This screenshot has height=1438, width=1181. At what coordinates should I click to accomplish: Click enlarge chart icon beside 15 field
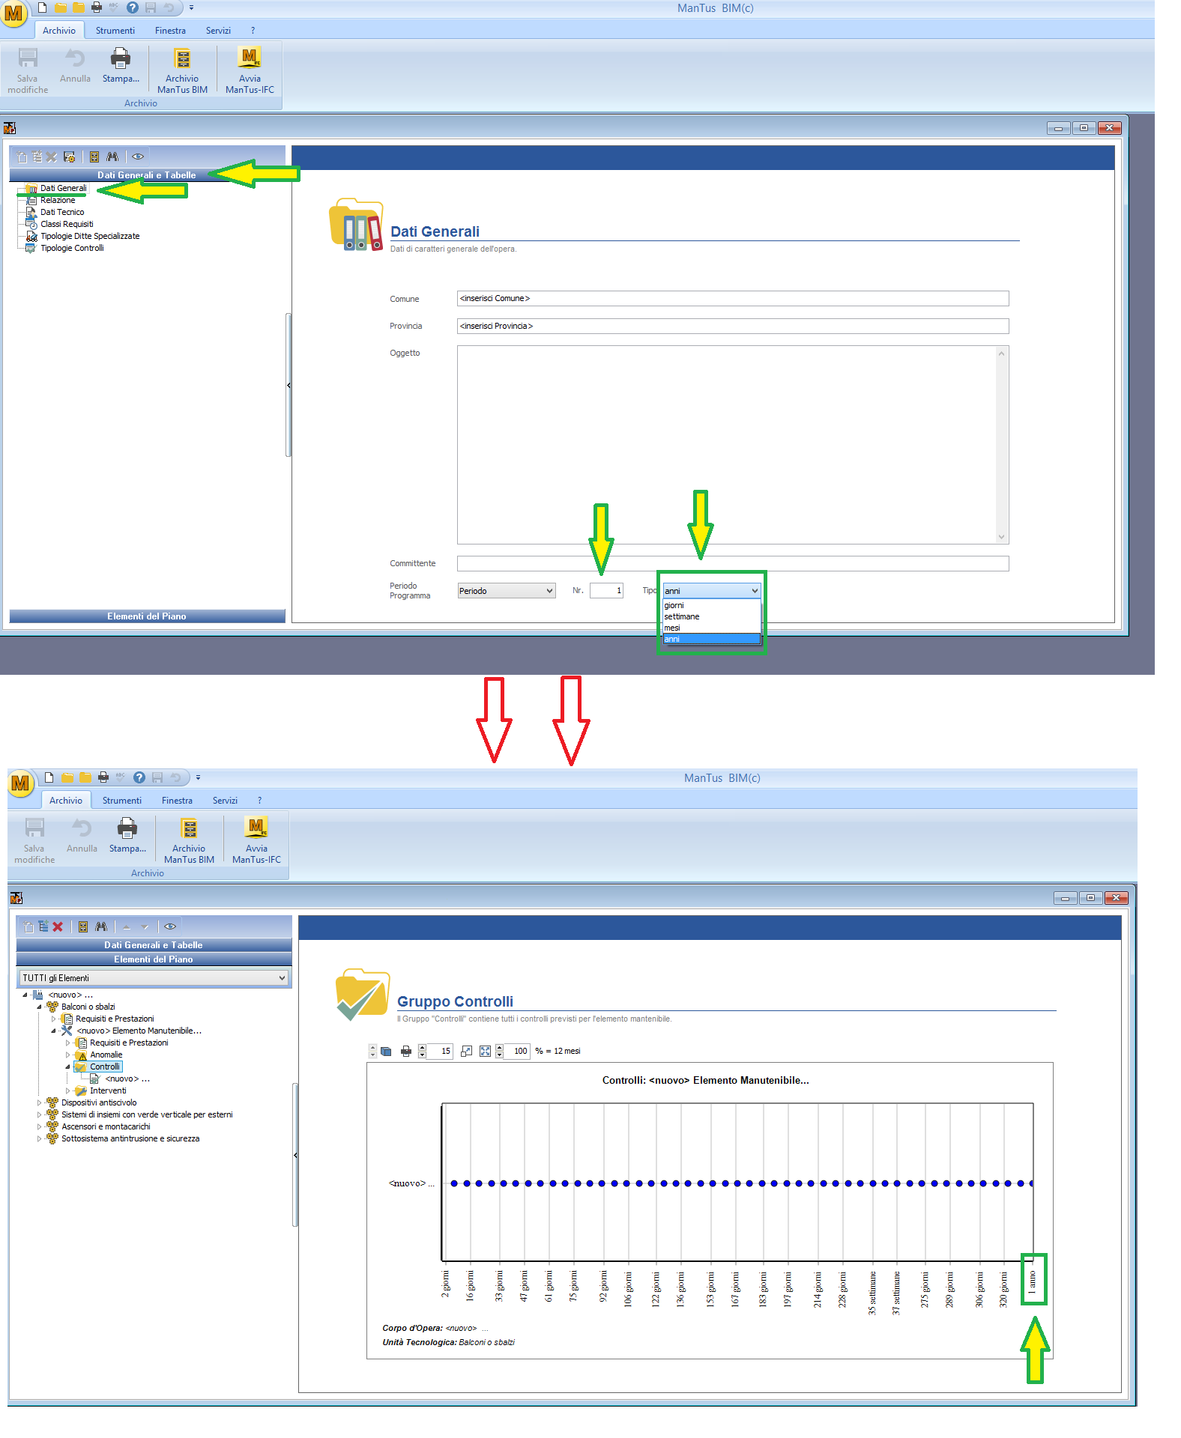pyautogui.click(x=466, y=1052)
